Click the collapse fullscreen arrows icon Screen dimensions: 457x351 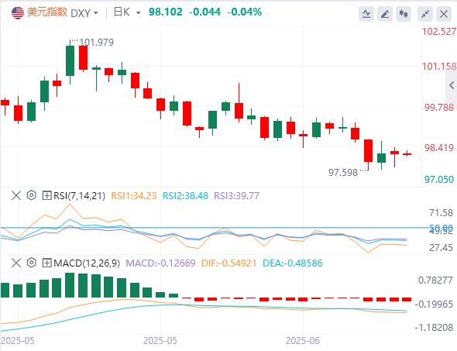point(425,14)
